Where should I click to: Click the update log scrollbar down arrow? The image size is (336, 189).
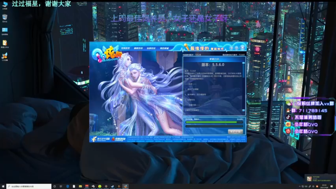click(x=244, y=110)
